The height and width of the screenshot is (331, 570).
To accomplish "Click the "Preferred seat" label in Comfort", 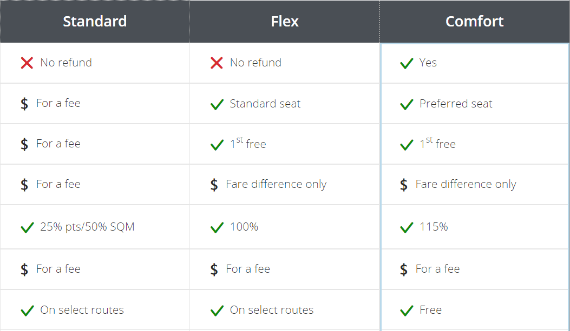I will 456,104.
